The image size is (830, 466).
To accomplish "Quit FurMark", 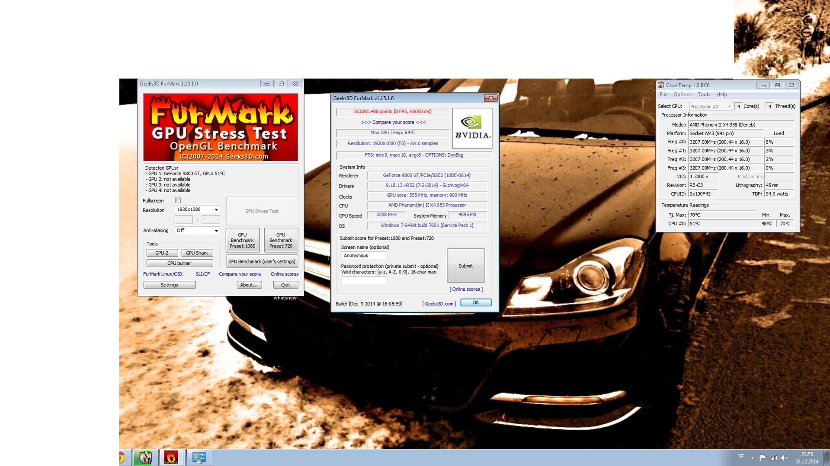I will point(285,285).
